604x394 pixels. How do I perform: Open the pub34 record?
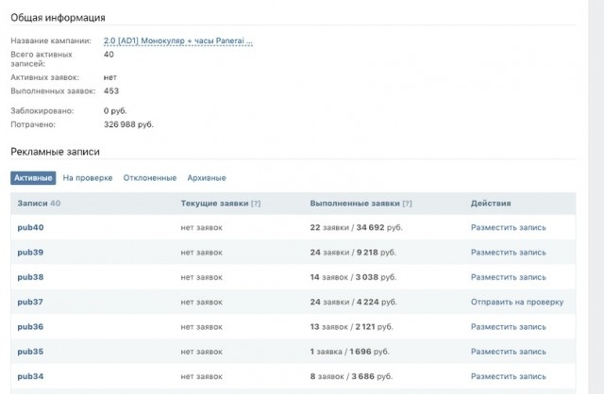[x=30, y=376]
